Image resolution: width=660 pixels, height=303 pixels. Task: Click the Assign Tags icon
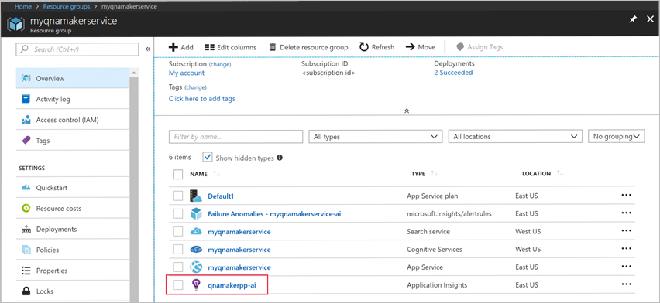(x=460, y=46)
